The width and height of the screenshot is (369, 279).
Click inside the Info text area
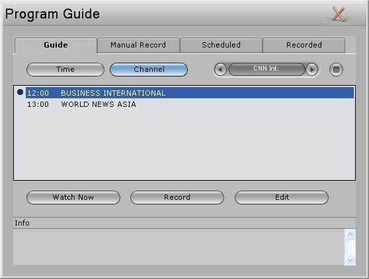(x=179, y=247)
